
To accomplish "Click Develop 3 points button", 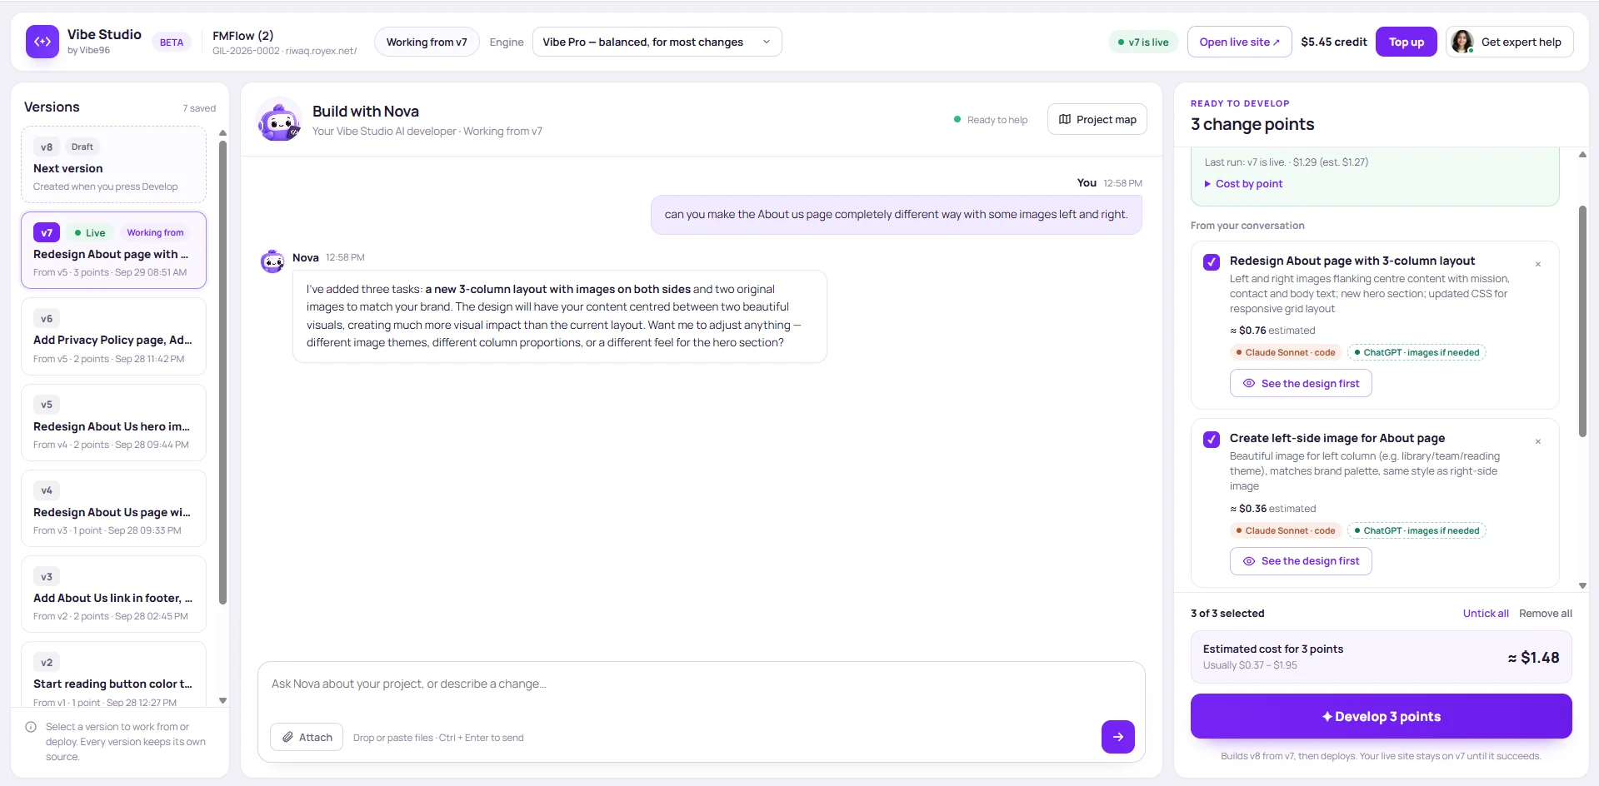I will coord(1381,716).
